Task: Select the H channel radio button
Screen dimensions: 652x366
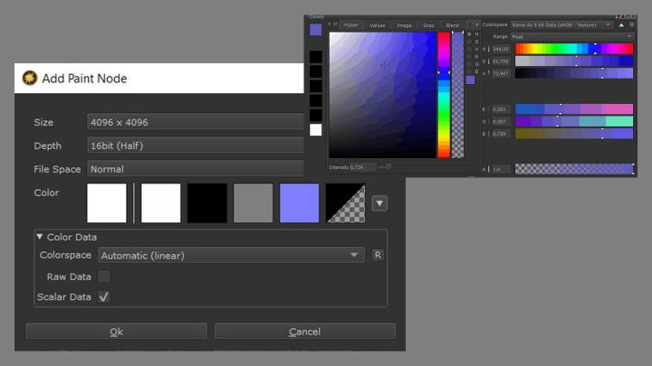Action: point(470,34)
